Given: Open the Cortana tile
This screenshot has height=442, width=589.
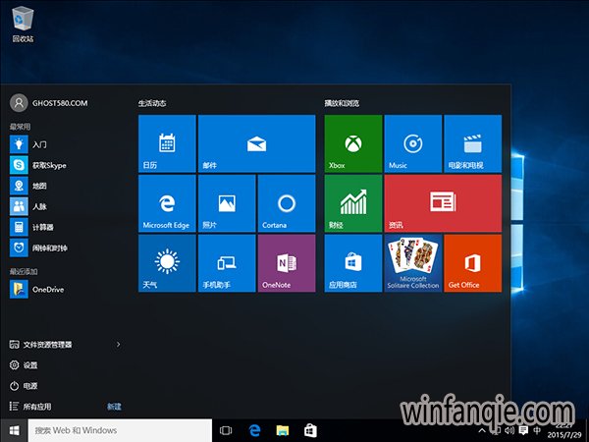Looking at the screenshot, I should click(x=287, y=203).
